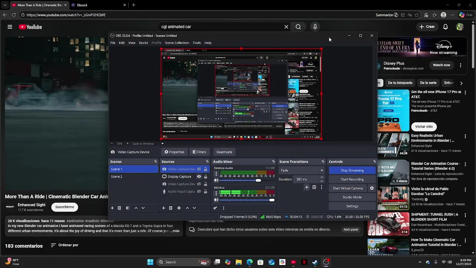Viewport: 476px width, 268px height.
Task: Open virtual camera settings gear icon
Action: coord(372,188)
